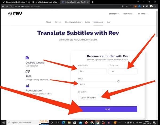Open the Careers menu item
The height and width of the screenshot is (125, 160).
(58, 22)
